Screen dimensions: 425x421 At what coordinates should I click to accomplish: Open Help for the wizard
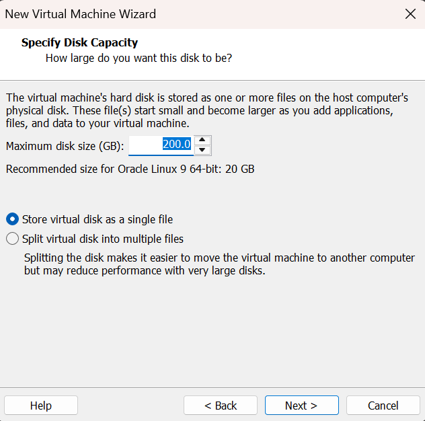coord(41,406)
